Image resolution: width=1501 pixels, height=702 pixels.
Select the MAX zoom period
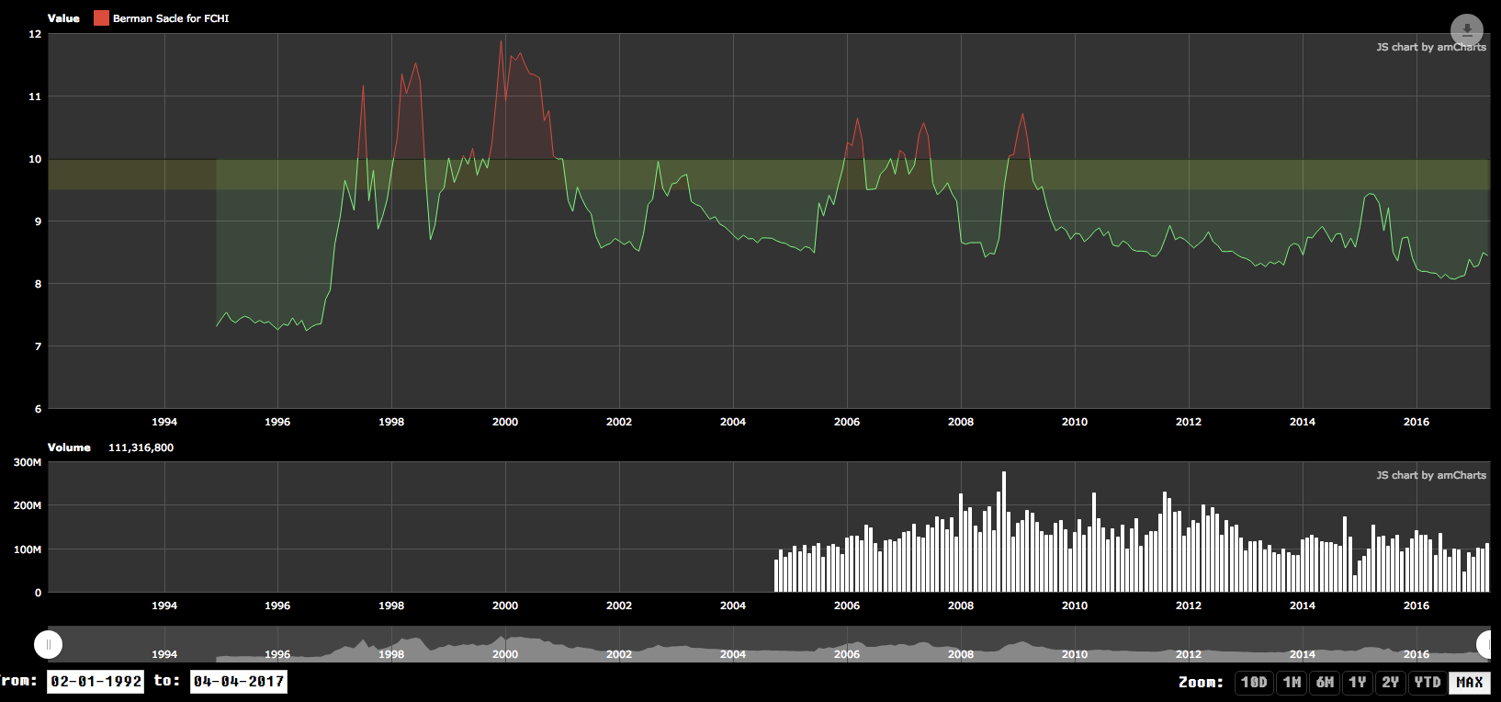[x=1470, y=682]
